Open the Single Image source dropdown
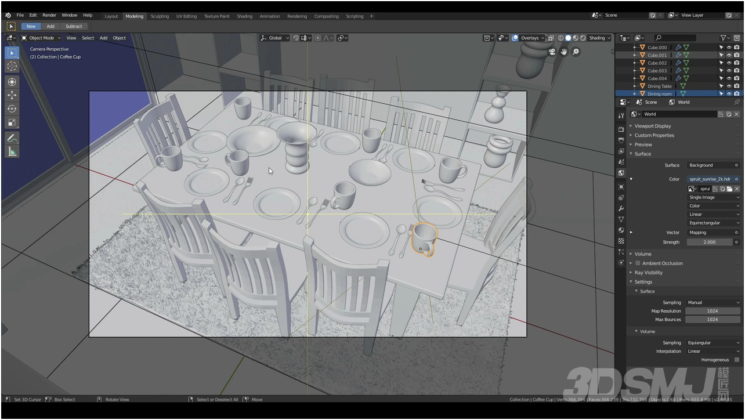The image size is (745, 420). point(714,197)
